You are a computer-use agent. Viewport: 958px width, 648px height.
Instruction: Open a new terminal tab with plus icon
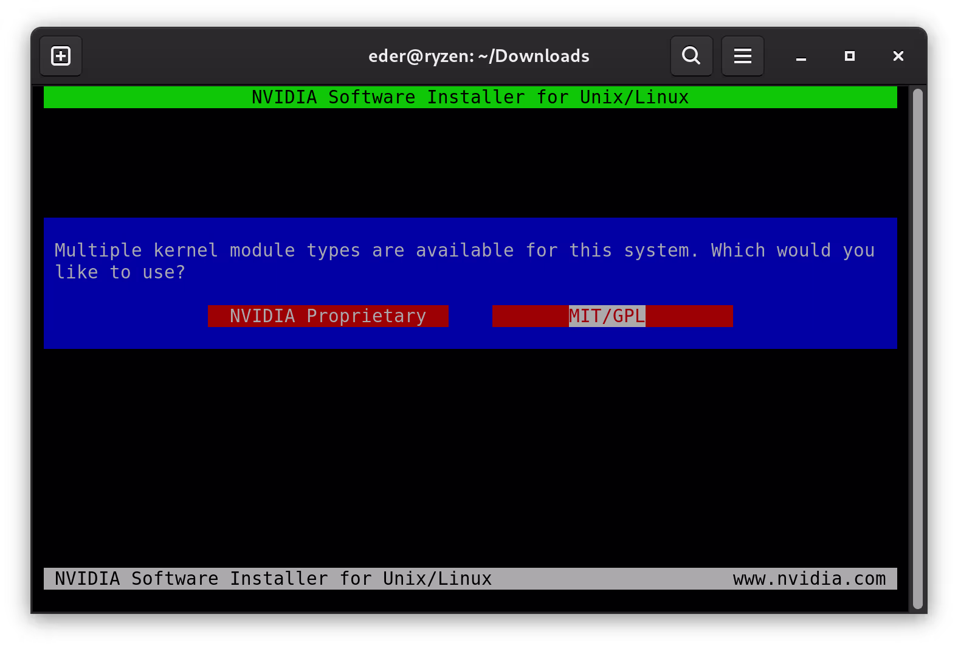pyautogui.click(x=61, y=56)
